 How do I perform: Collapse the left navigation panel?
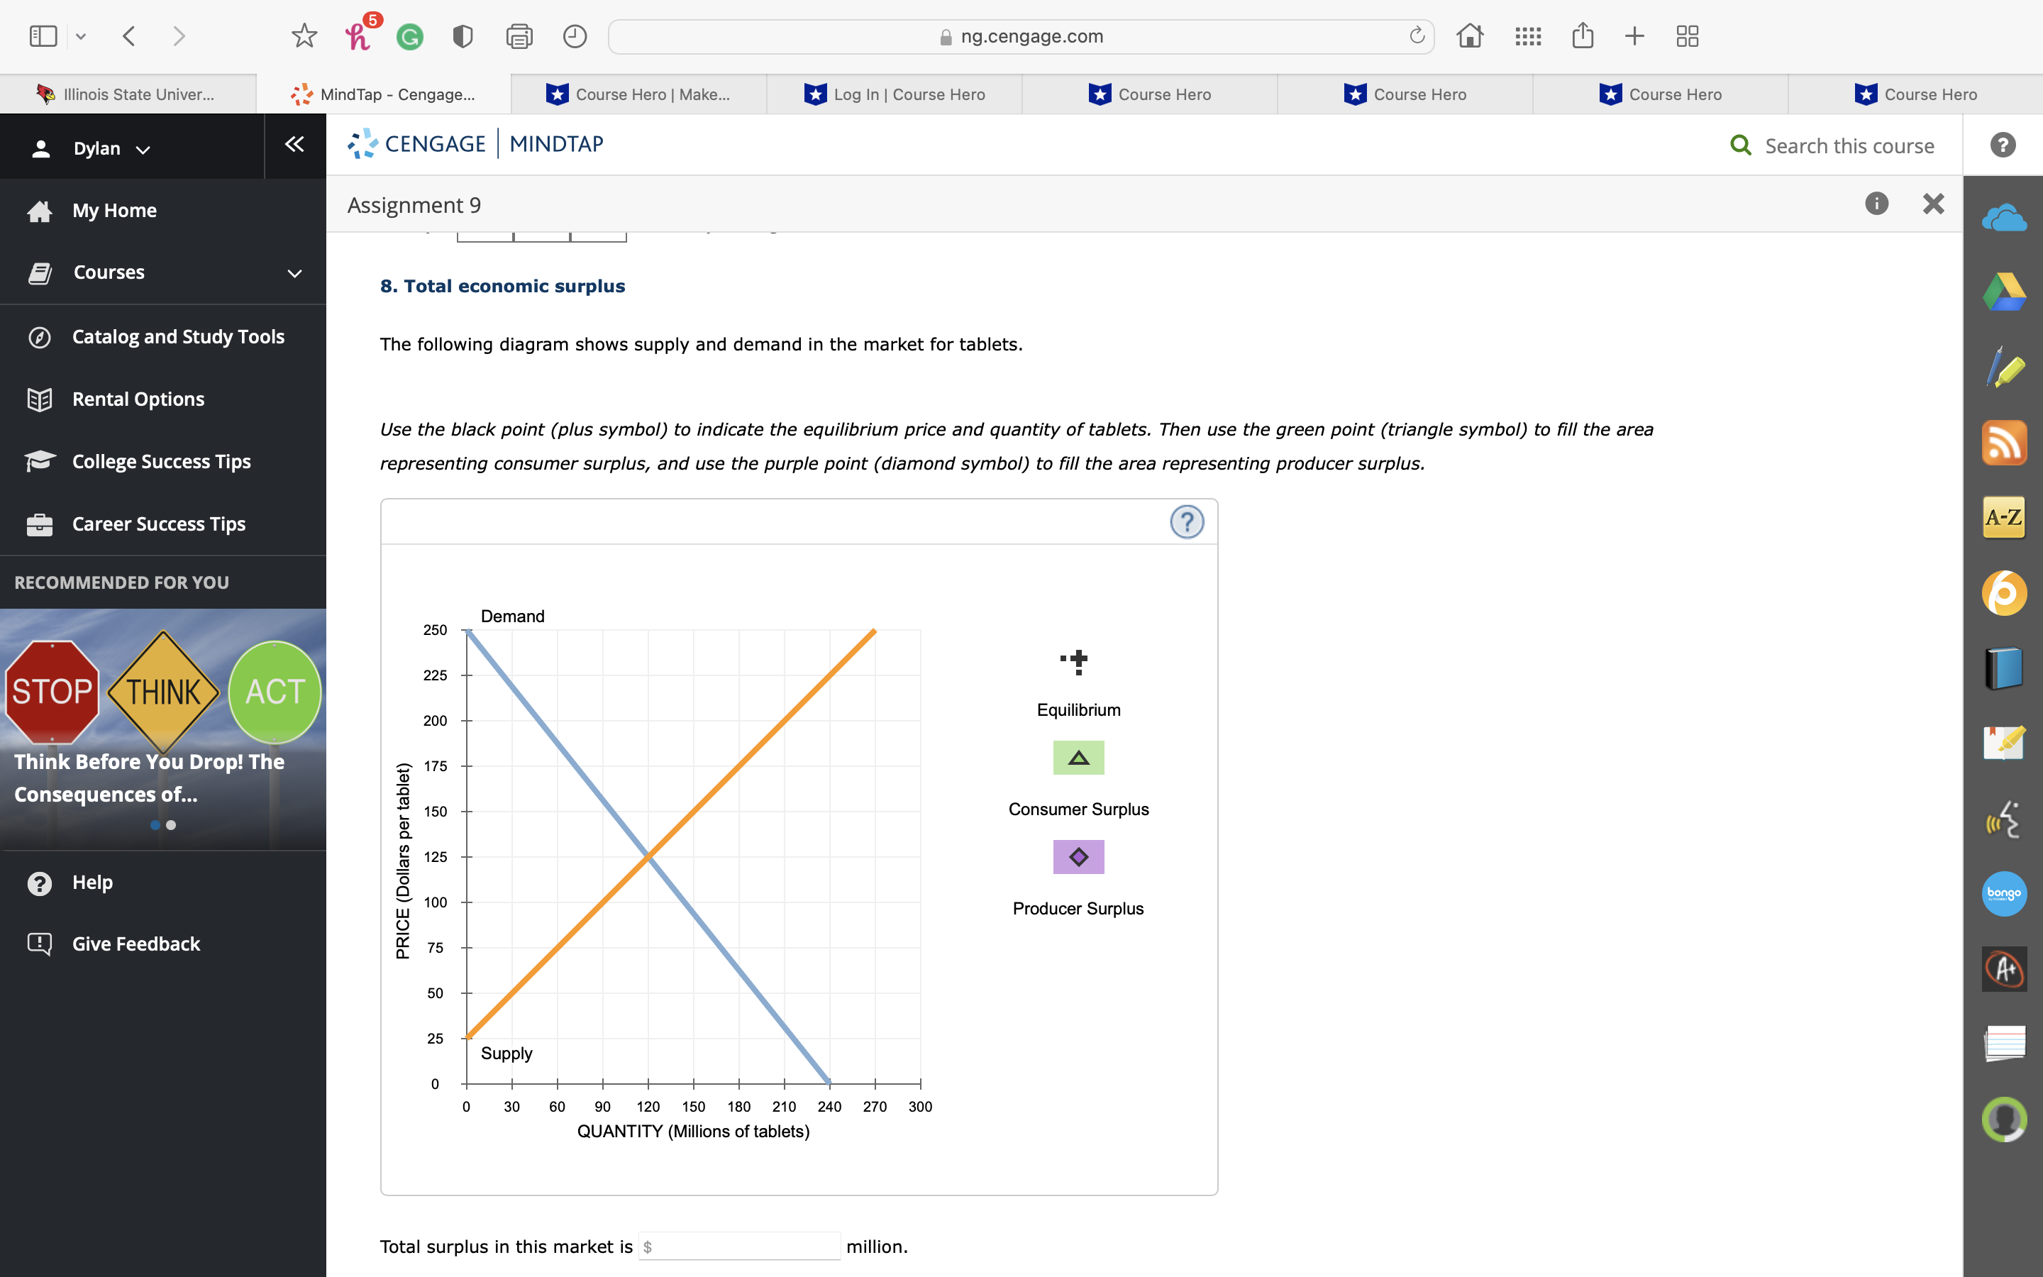293,145
